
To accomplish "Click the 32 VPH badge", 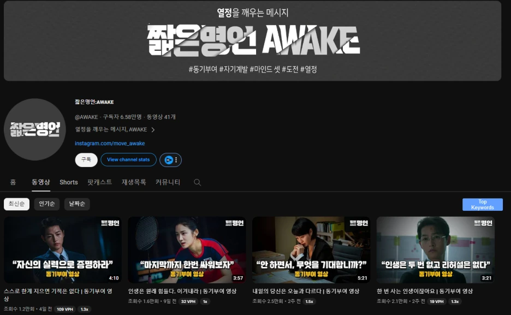I will click(188, 302).
